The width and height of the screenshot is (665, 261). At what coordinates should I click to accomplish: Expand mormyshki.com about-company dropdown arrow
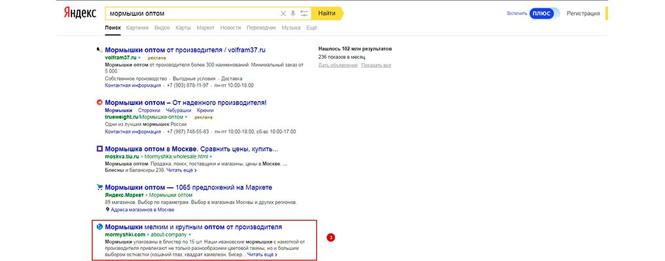point(190,234)
